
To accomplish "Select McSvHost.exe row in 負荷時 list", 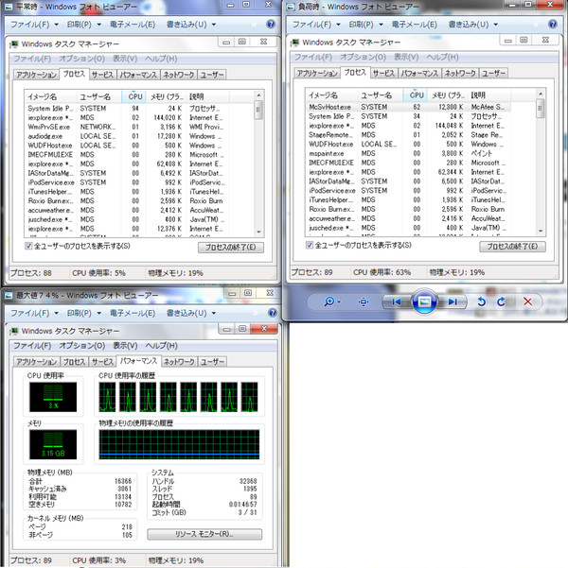I will pyautogui.click(x=408, y=107).
